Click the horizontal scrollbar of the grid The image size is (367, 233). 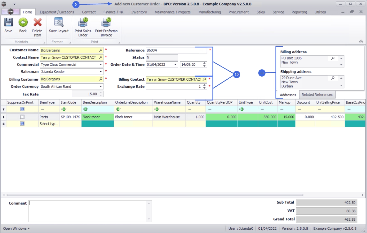(x=155, y=195)
